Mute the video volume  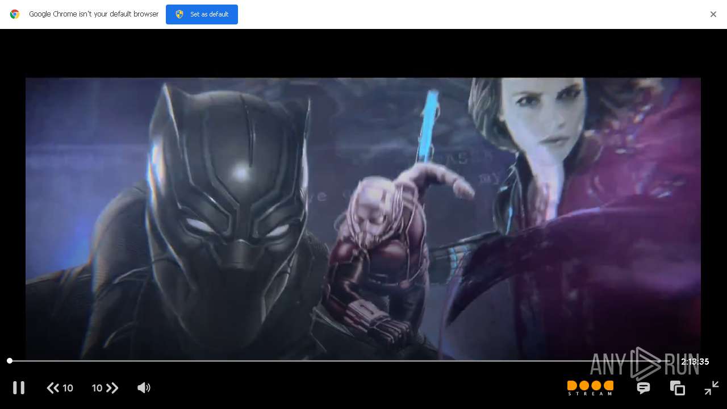pos(144,388)
